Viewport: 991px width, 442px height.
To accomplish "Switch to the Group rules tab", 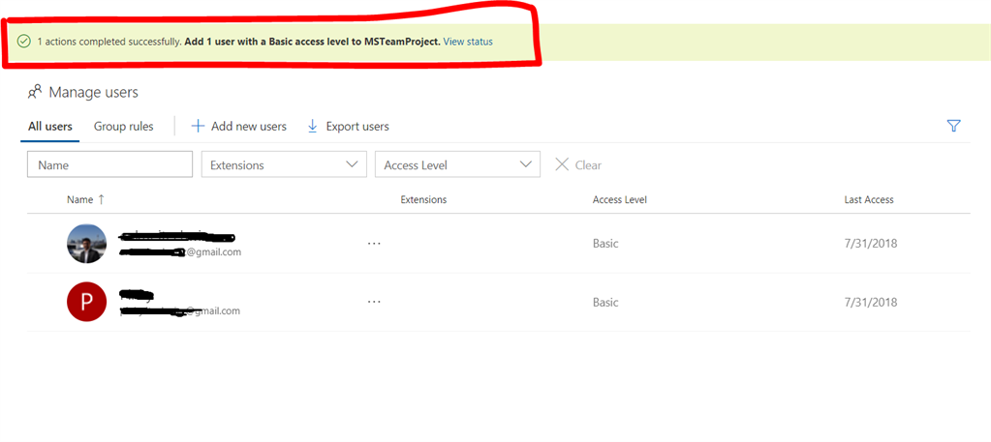I will click(124, 127).
